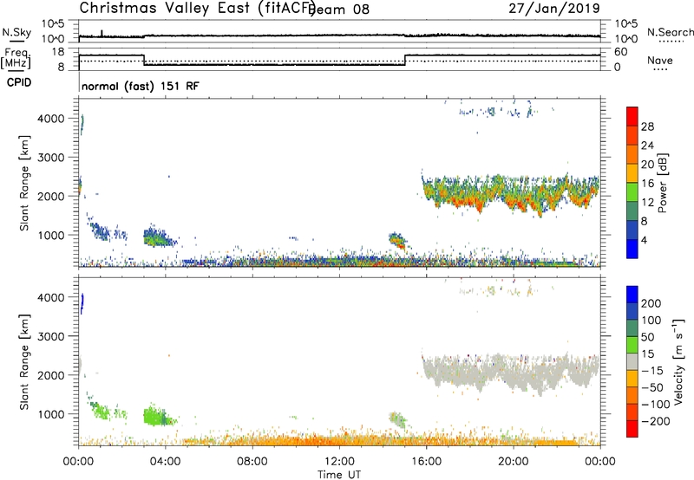The height and width of the screenshot is (480, 694).
Task: Select the Beam 08 label
Action: 340,10
